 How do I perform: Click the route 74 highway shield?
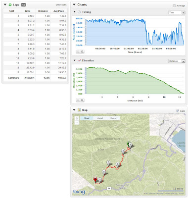pyautogui.click(x=109, y=189)
